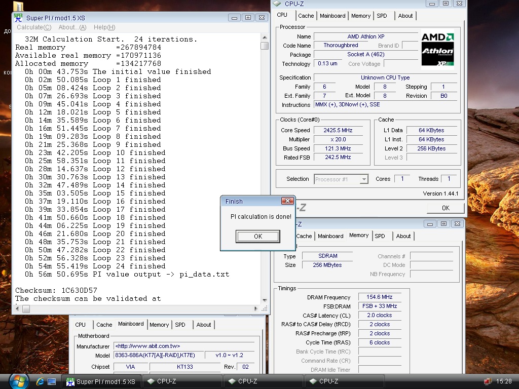Click the Multiplier x 20.0 value
Screen dimensions: 519x389
click(x=338, y=139)
